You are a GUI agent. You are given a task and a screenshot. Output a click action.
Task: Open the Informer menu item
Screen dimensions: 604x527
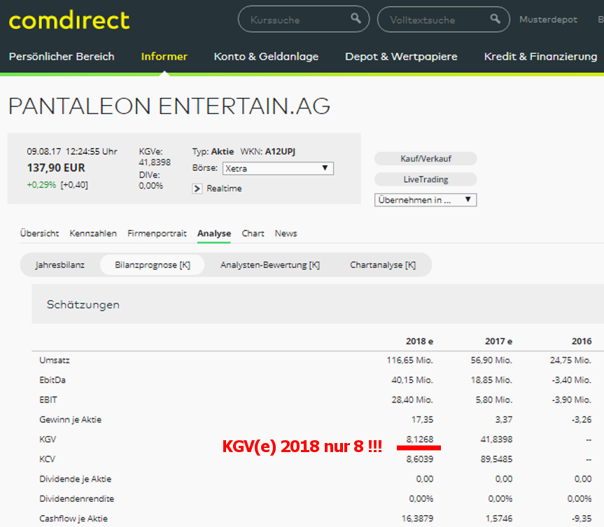164,57
